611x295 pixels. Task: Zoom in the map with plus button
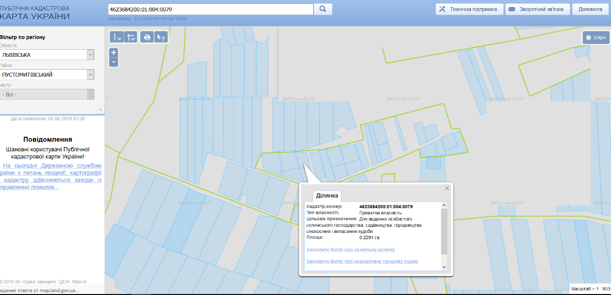114,53
